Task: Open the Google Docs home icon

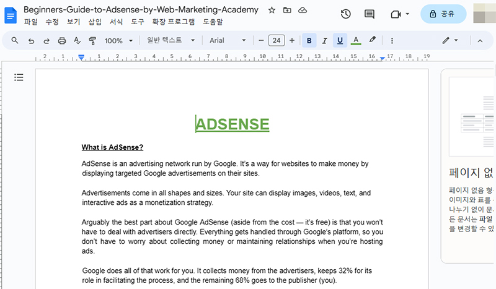Action: [11, 15]
